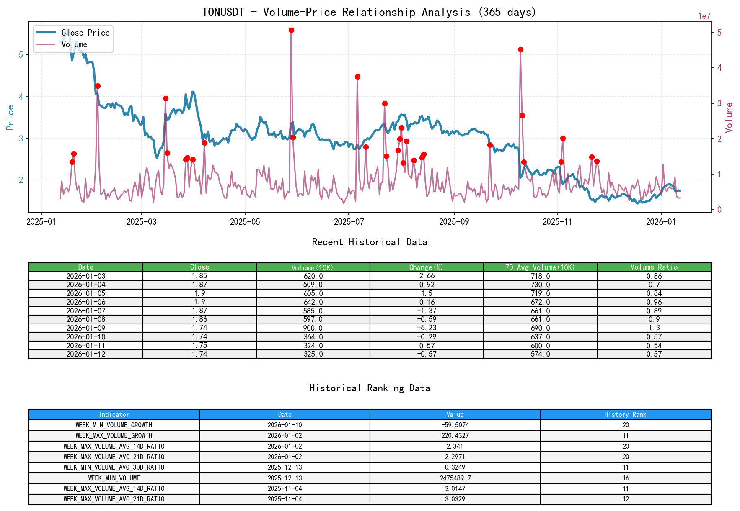Select the WEEK_MAX_VOLUME_GROWTH row value
This screenshot has width=740, height=511.
pyautogui.click(x=455, y=436)
